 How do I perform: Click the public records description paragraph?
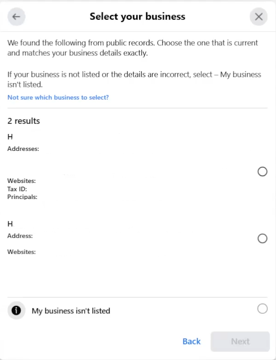point(133,48)
